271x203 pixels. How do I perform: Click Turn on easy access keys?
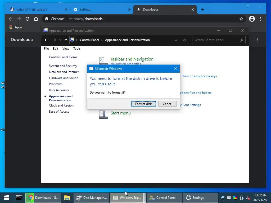200,76
